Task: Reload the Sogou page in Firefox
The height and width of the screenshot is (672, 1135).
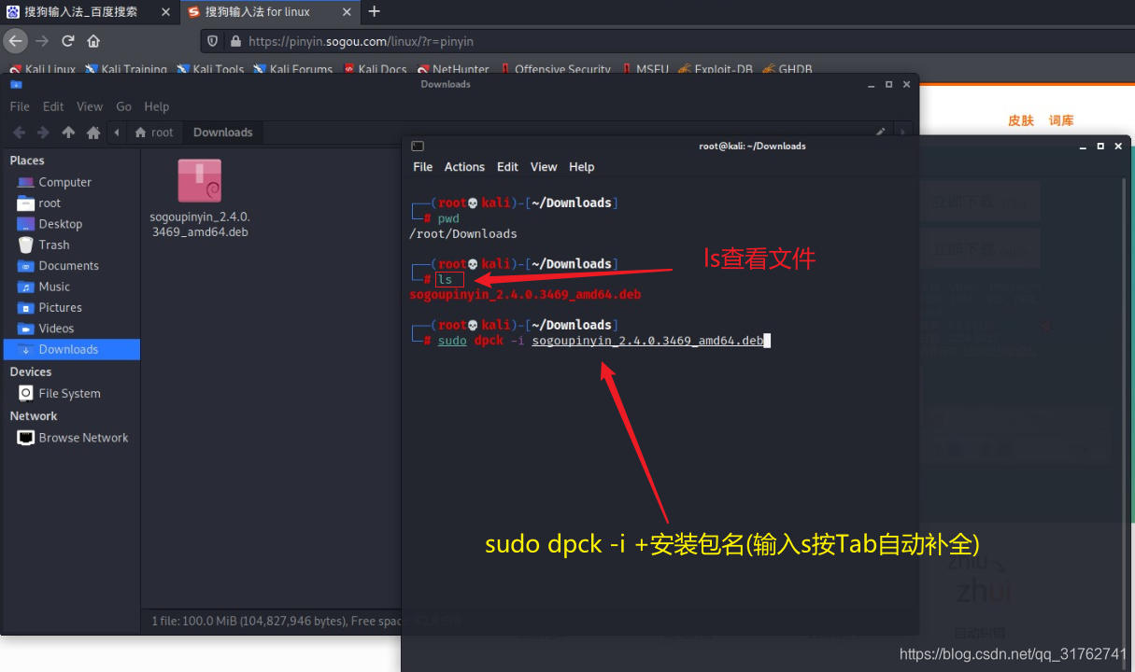Action: [x=67, y=41]
